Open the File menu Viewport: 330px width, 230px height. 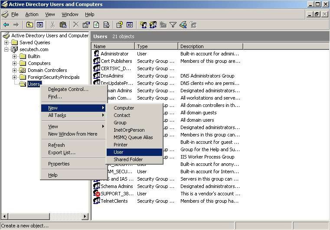pos(15,14)
